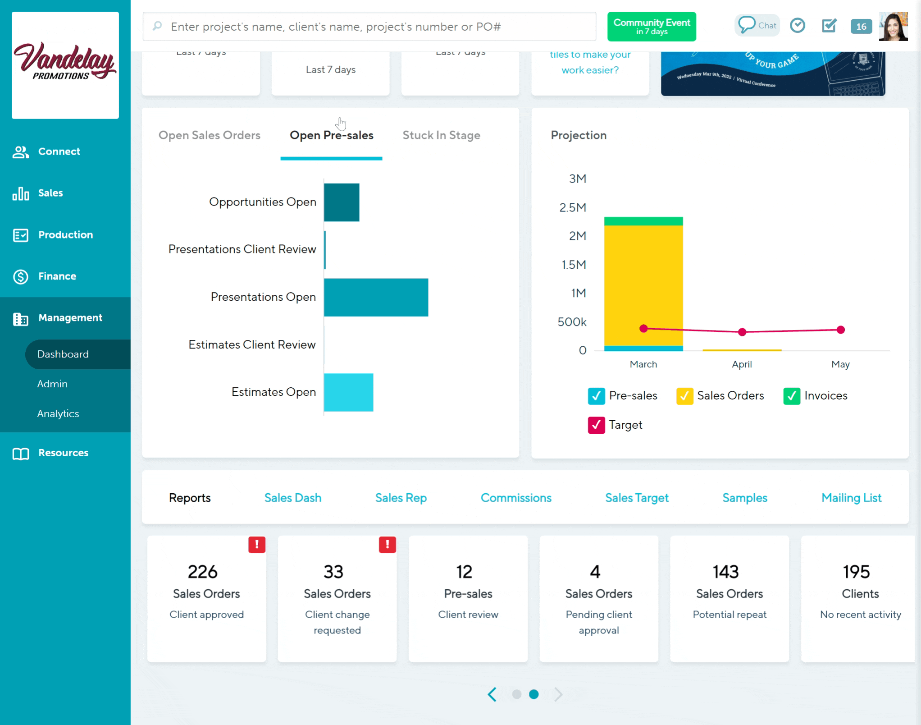The width and height of the screenshot is (921, 725).
Task: Switch to Open Sales Orders tab
Action: point(209,135)
